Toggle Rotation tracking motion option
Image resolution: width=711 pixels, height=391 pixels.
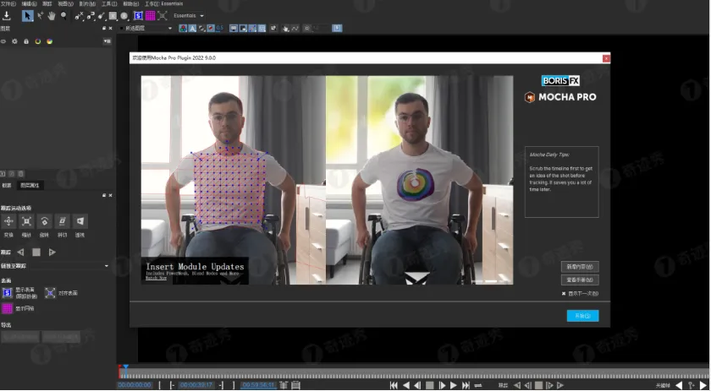click(x=44, y=221)
